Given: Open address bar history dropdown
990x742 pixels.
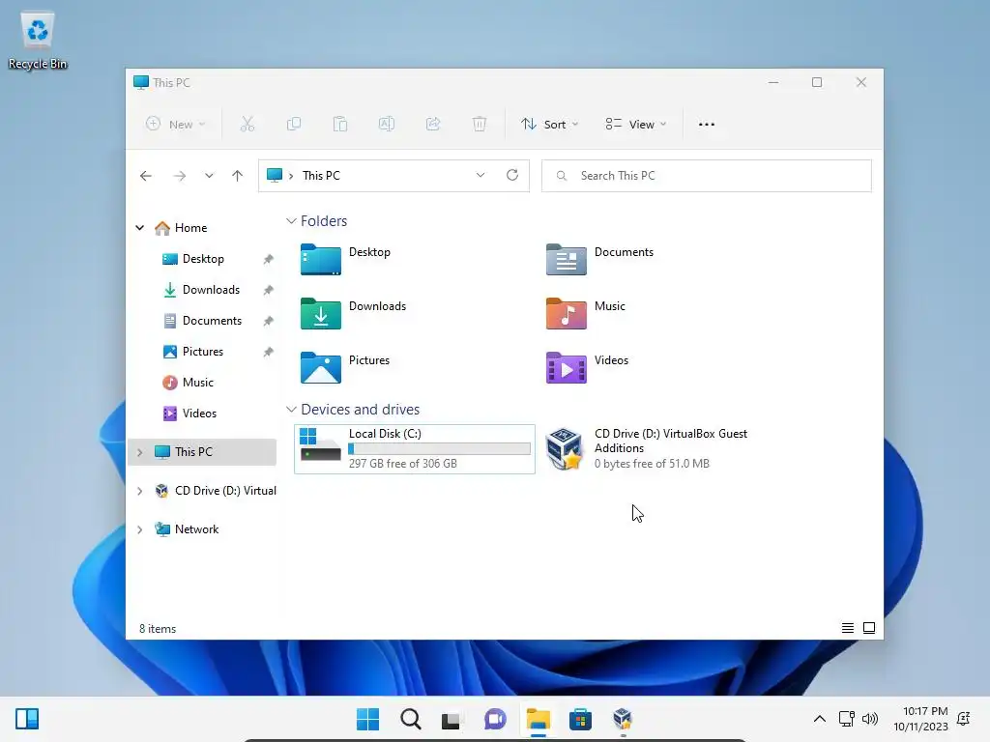Looking at the screenshot, I should 480,176.
